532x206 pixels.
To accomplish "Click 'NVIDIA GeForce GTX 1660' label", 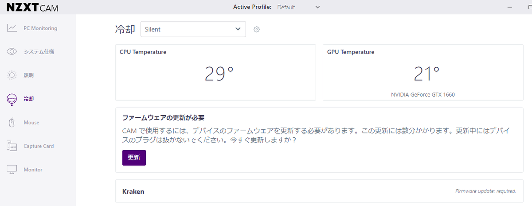I will click(423, 94).
